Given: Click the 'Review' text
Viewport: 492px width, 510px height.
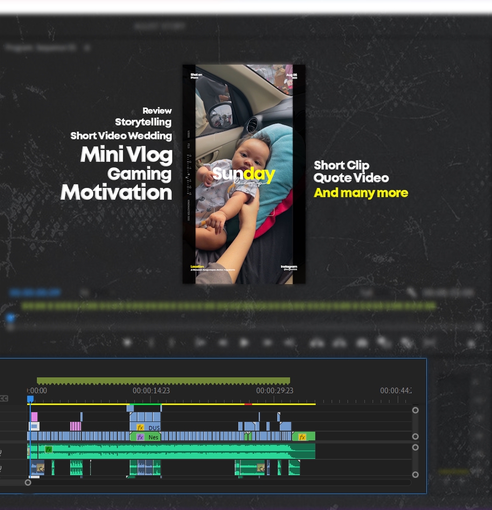Looking at the screenshot, I should (x=157, y=110).
